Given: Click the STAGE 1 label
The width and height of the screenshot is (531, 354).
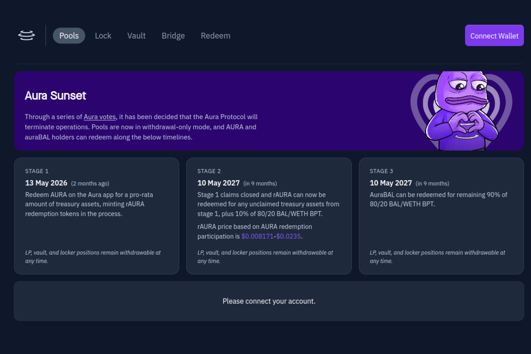Looking at the screenshot, I should coord(37,171).
